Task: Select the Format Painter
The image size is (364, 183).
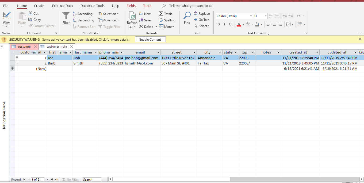Action: point(42,26)
